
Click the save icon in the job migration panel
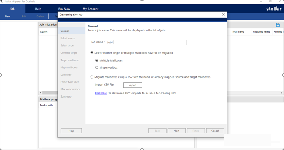(278, 25)
